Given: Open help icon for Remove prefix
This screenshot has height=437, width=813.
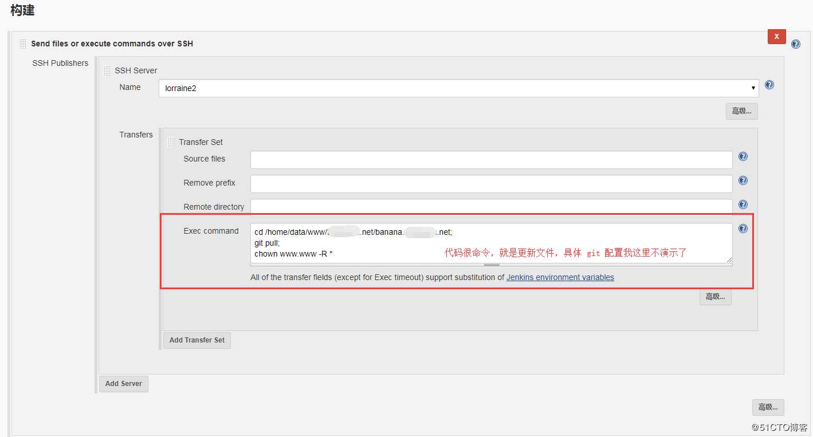Looking at the screenshot, I should (x=743, y=180).
